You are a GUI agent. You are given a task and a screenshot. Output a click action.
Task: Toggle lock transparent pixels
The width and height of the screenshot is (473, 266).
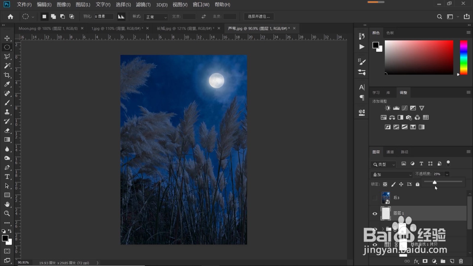[385, 184]
